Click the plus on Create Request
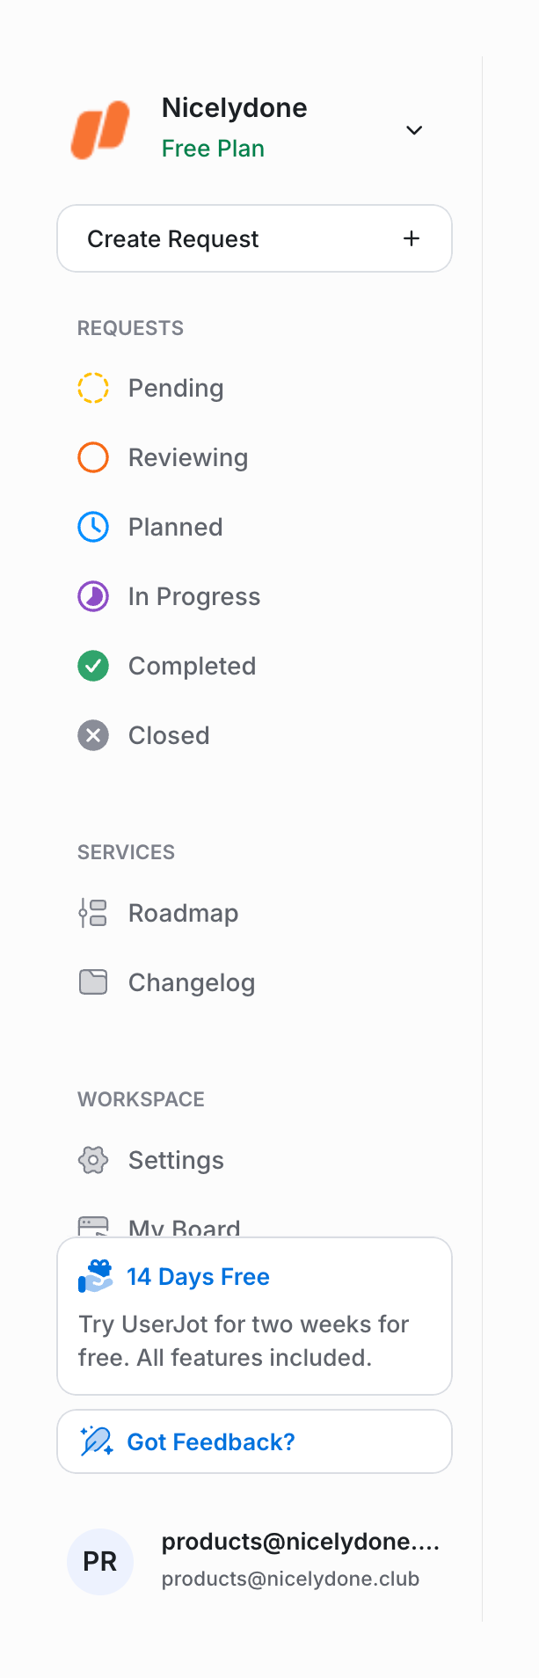 (411, 238)
